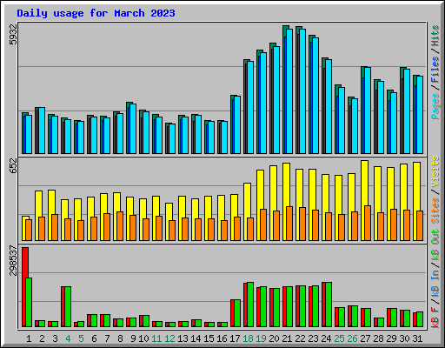Click the 'kB In' legend label
Viewport: 445px width, 348px height.
point(435,283)
